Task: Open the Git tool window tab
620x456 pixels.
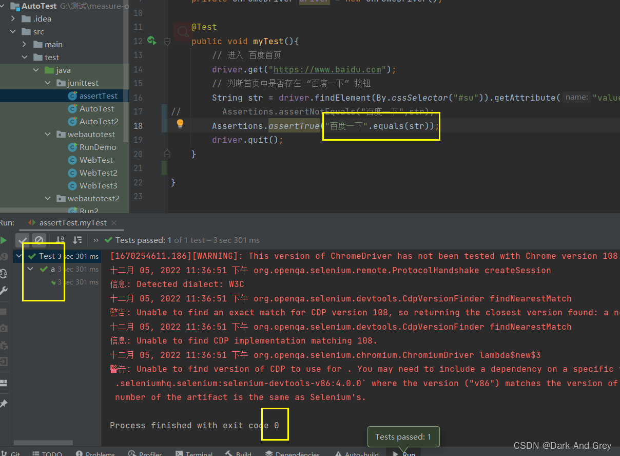Action: click(10, 453)
